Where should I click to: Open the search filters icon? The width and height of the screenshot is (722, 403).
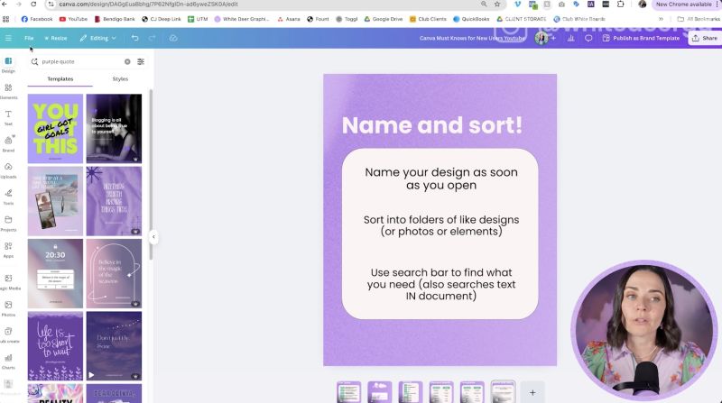[x=141, y=61]
